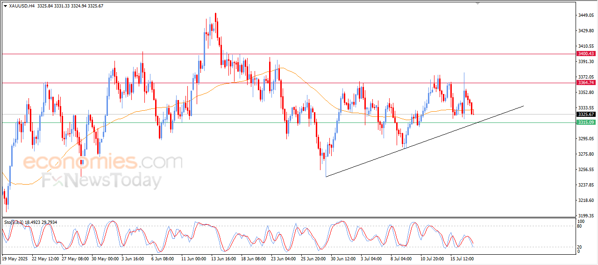Click the 3256.55 price axis label
Image resolution: width=598 pixels, height=265 pixels.
tap(587, 170)
